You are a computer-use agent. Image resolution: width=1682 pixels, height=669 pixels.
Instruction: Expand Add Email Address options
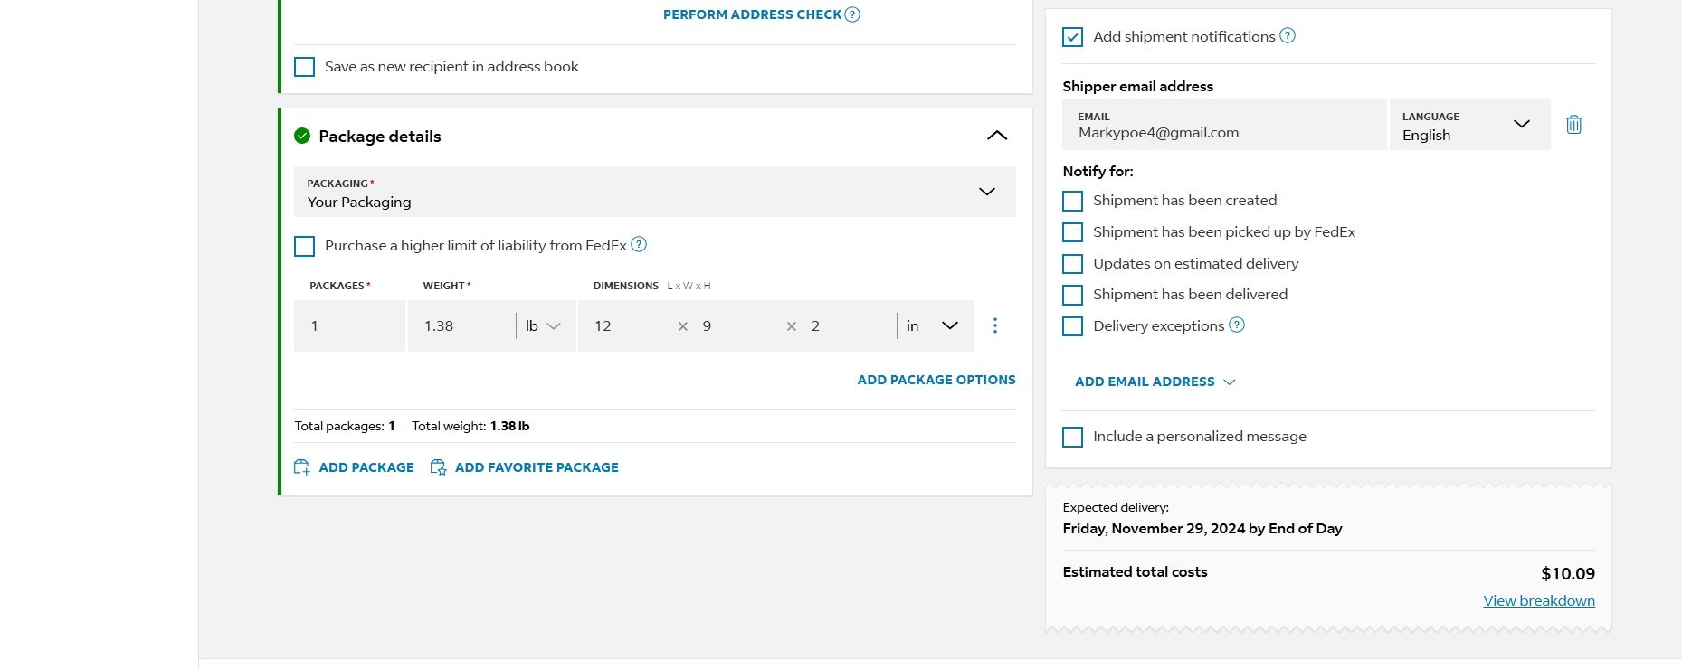click(1155, 382)
